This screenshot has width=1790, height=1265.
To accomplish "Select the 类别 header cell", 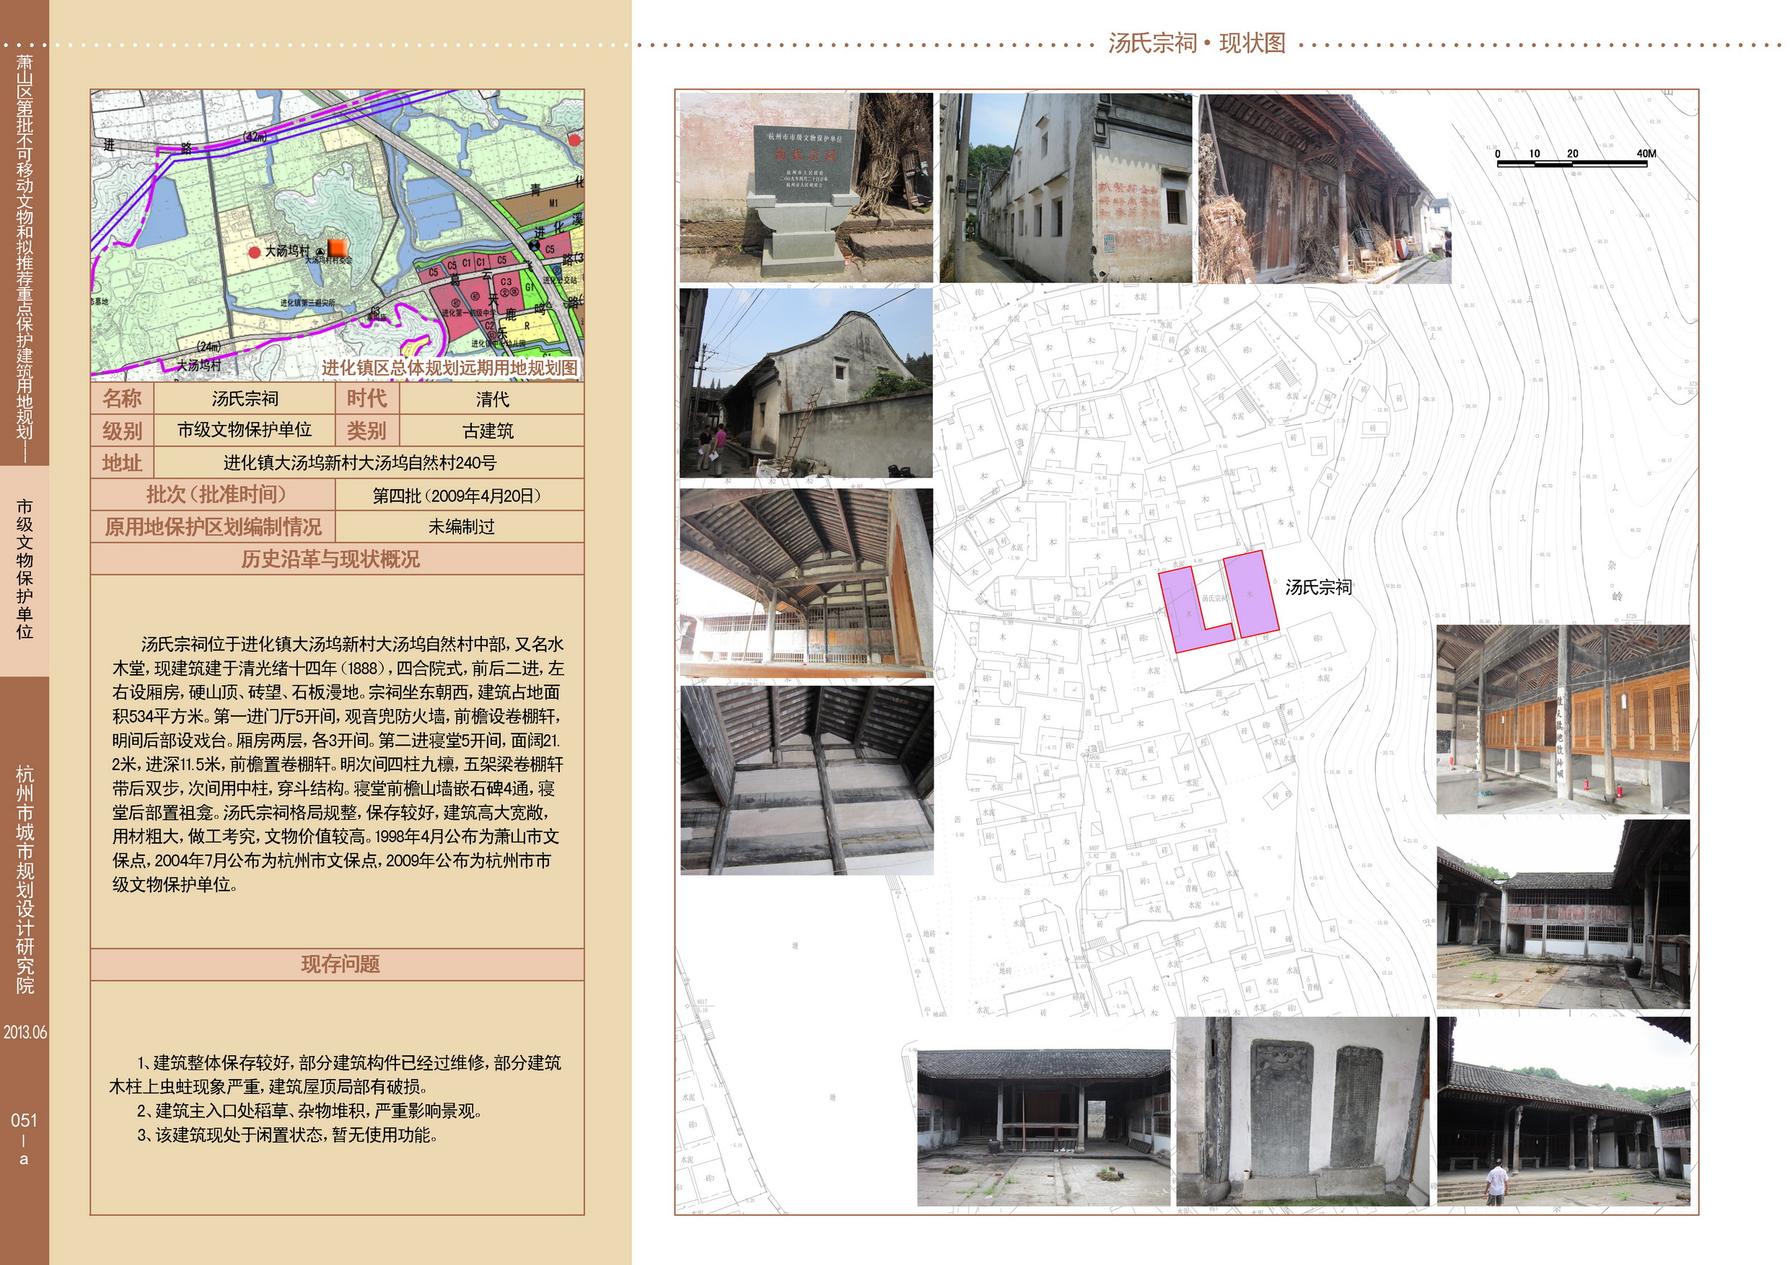I will point(367,431).
